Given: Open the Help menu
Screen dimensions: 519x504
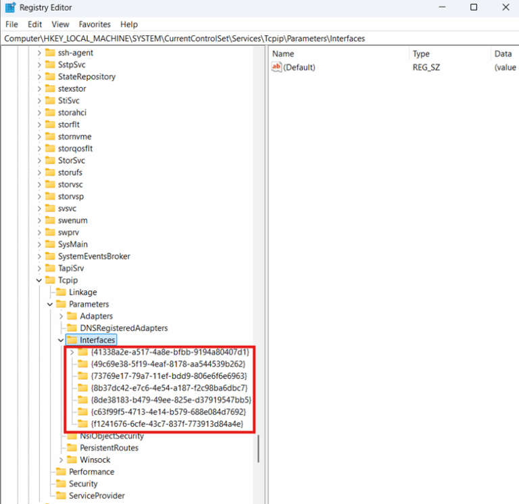Looking at the screenshot, I should click(129, 24).
